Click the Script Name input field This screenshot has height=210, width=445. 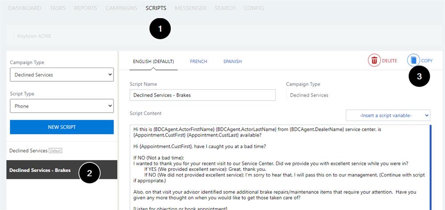[203, 95]
